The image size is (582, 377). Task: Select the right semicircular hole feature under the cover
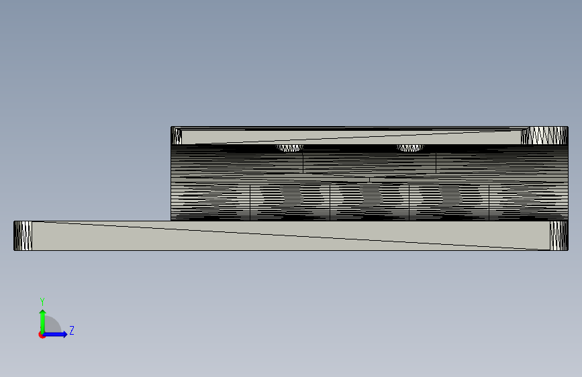pos(410,148)
